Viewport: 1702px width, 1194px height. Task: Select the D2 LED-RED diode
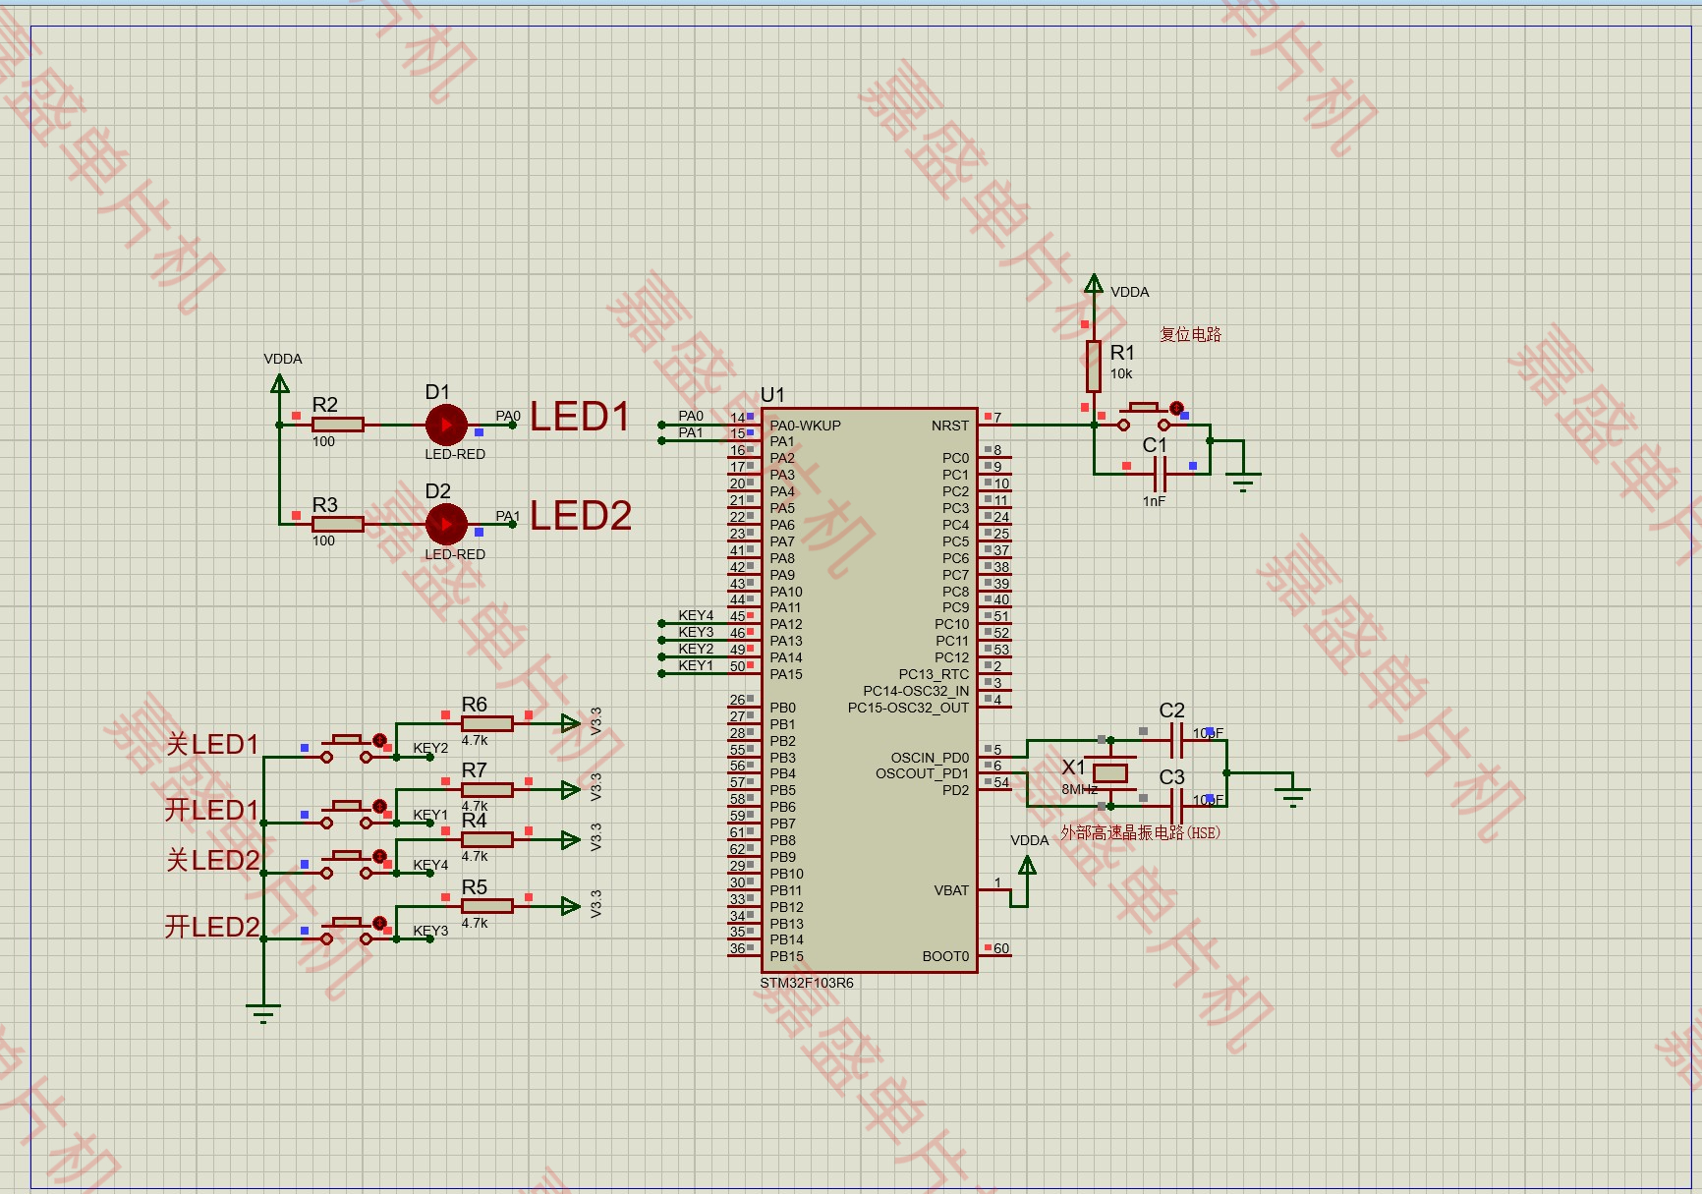pos(445,526)
